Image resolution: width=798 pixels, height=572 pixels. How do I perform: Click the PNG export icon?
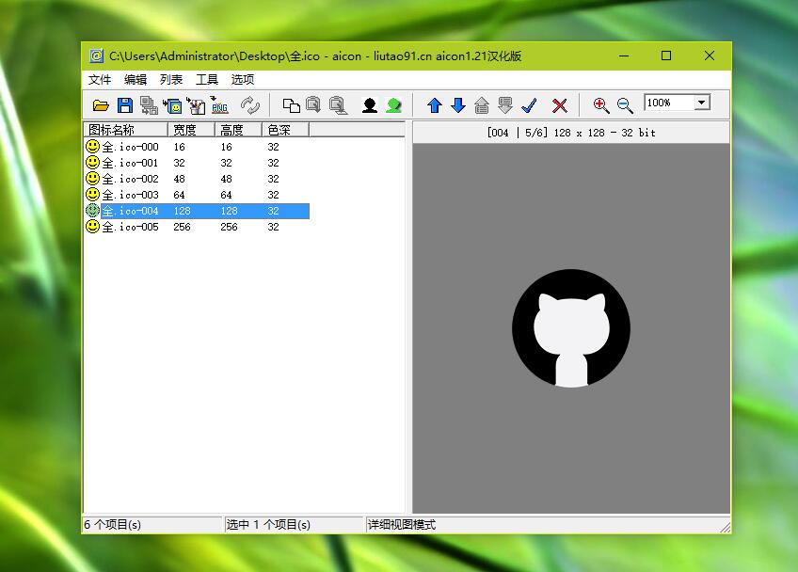[219, 105]
